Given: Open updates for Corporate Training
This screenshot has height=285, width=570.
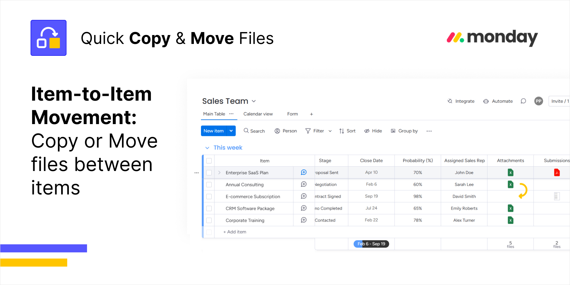Looking at the screenshot, I should coord(304,220).
